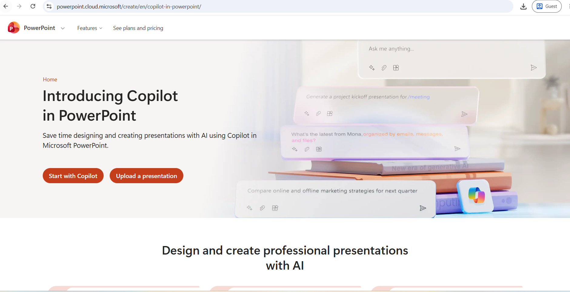570x292 pixels.
Task: Click Upload a presentation button
Action: coord(146,176)
